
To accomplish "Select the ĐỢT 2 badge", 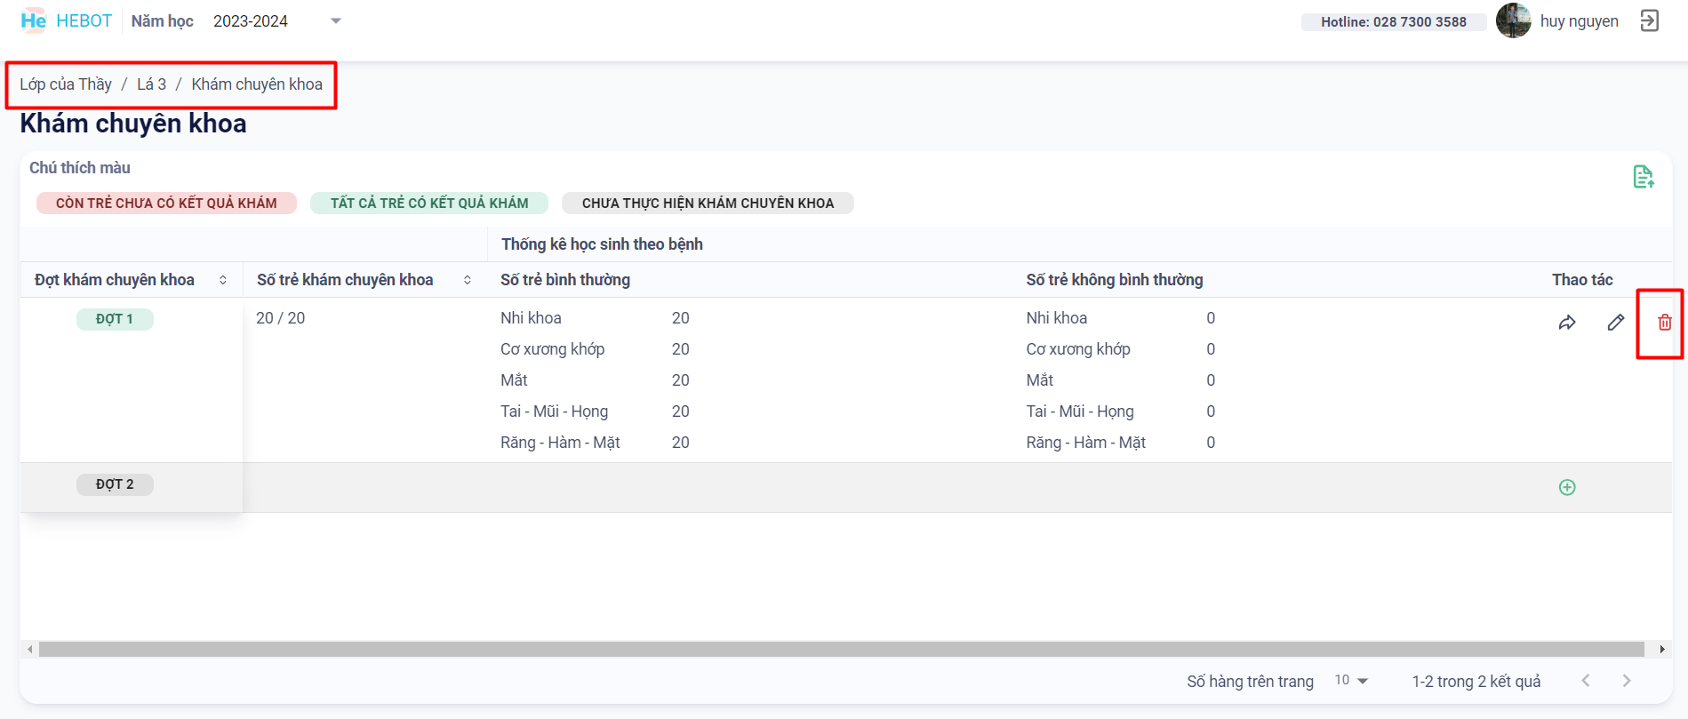I will [115, 484].
